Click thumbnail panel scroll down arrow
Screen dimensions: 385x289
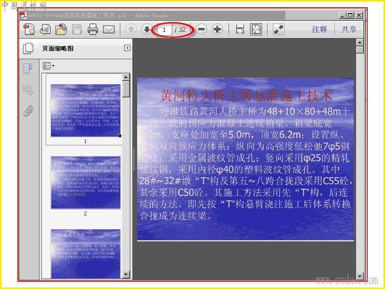point(126,275)
